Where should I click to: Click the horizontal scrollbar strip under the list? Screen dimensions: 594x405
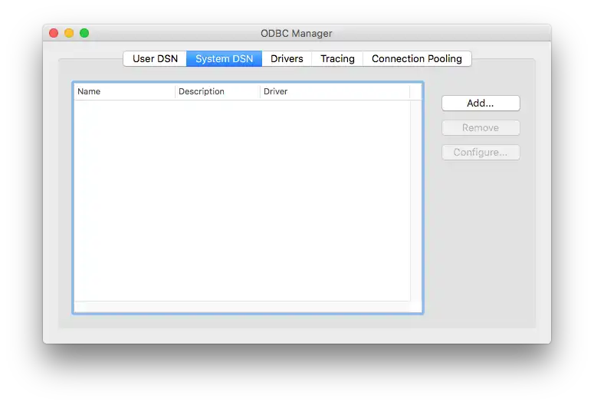coord(241,307)
